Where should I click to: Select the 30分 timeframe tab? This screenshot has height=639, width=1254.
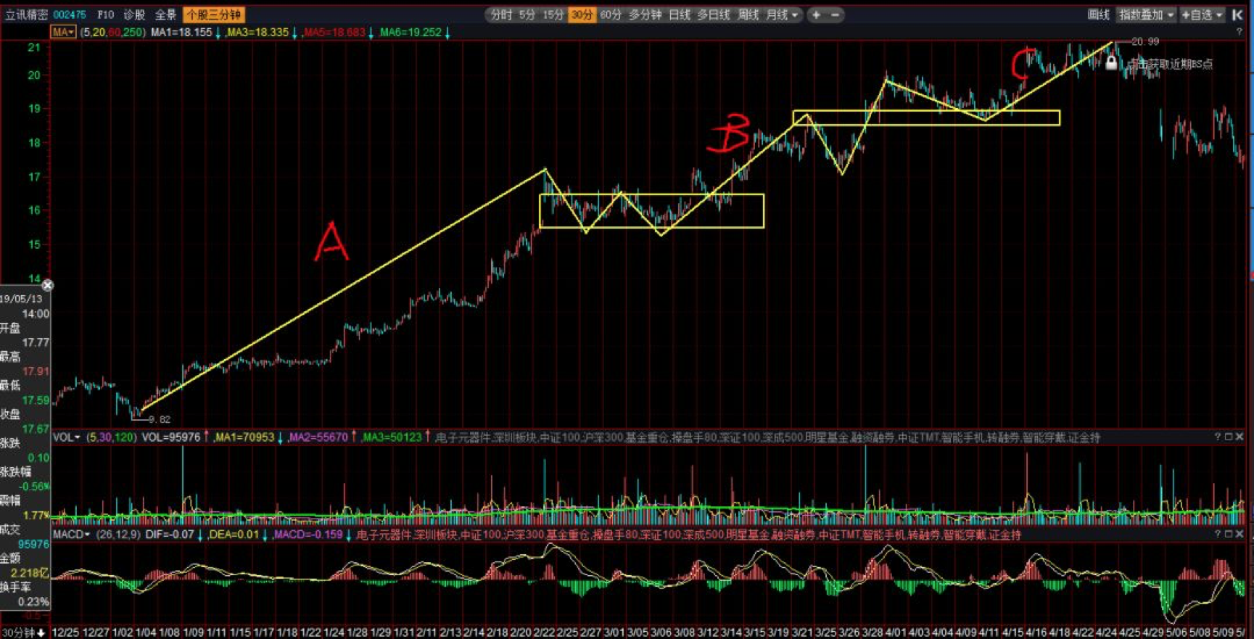(x=582, y=15)
